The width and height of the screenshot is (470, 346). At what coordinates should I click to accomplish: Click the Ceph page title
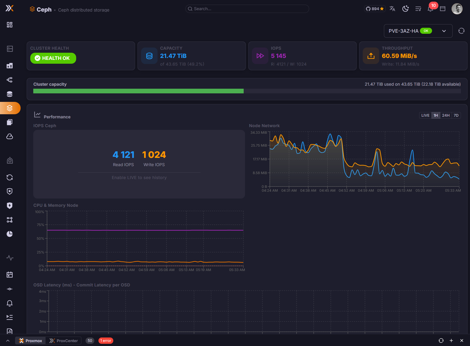tap(44, 10)
